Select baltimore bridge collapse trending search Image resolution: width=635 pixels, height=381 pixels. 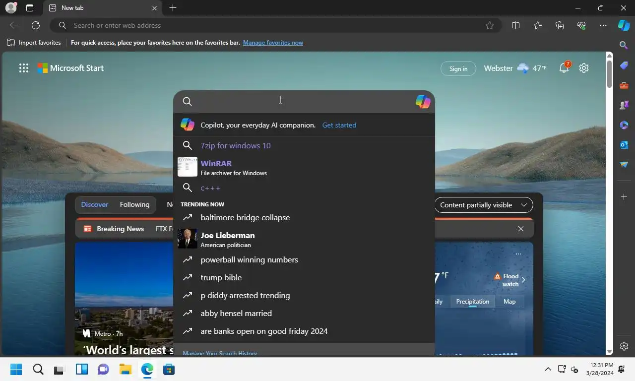click(x=304, y=217)
